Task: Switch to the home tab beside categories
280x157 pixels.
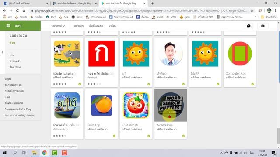Action: click(79, 26)
